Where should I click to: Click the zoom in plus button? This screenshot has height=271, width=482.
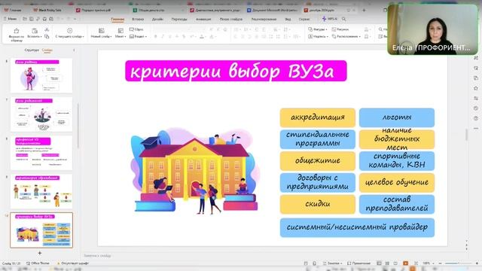[477, 263]
